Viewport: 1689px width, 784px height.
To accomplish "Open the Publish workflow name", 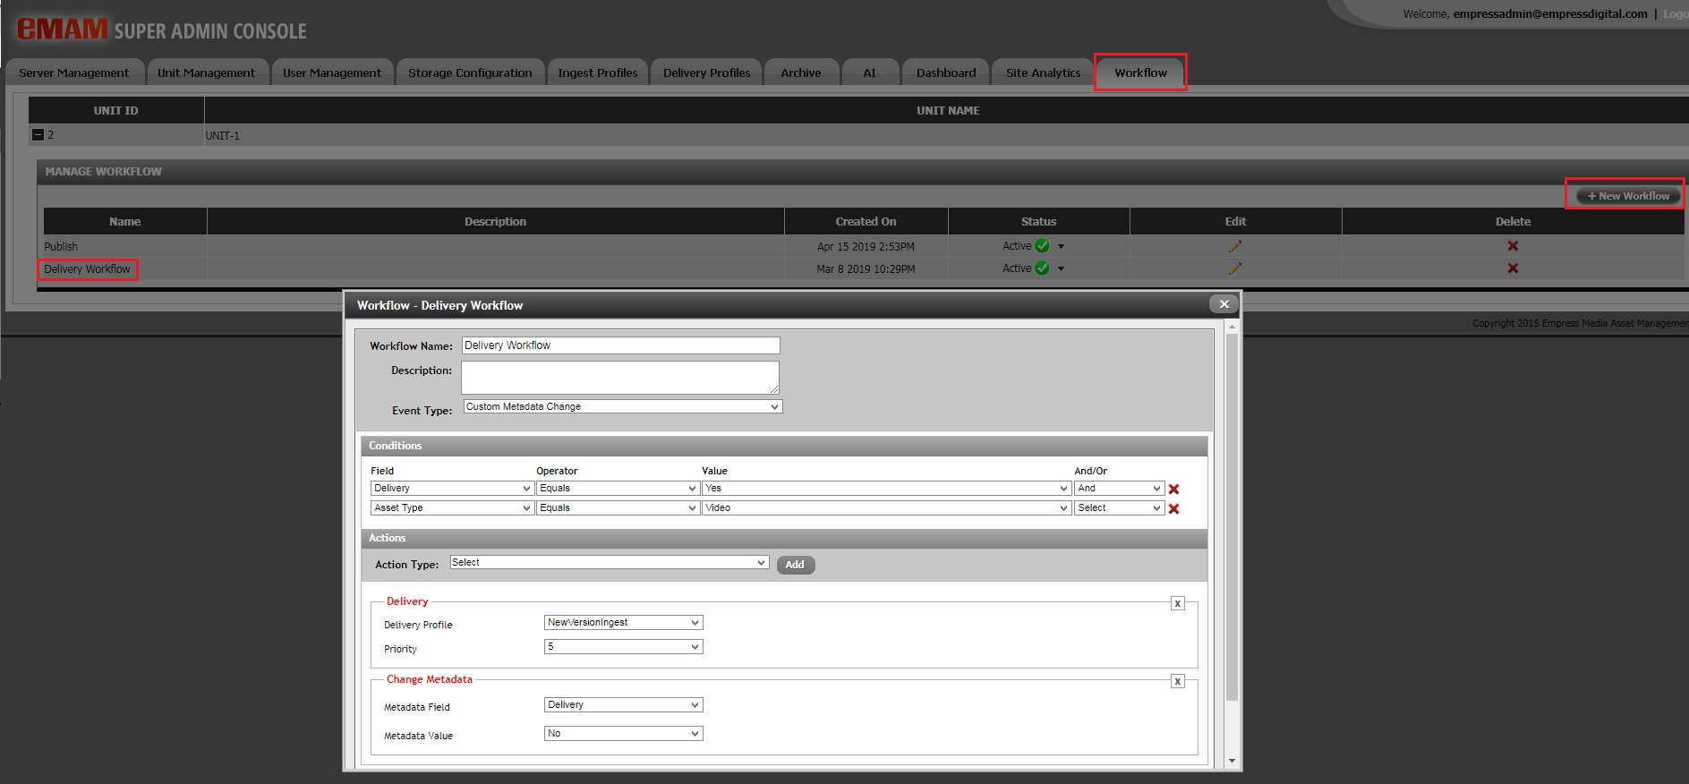I will point(61,246).
